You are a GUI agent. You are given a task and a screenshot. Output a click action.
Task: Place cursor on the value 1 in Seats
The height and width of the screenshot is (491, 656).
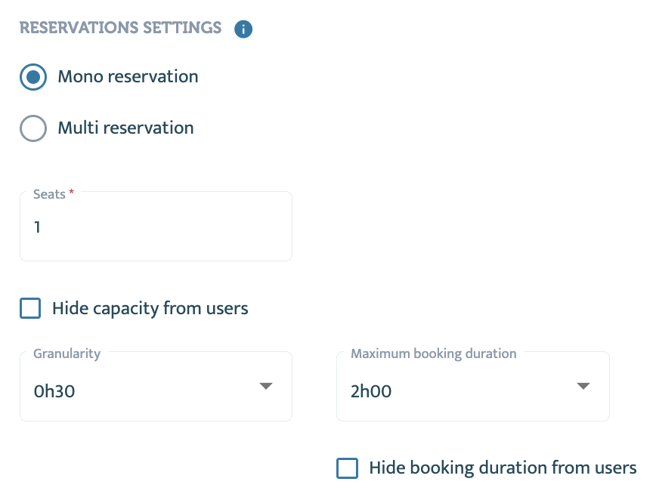37,227
